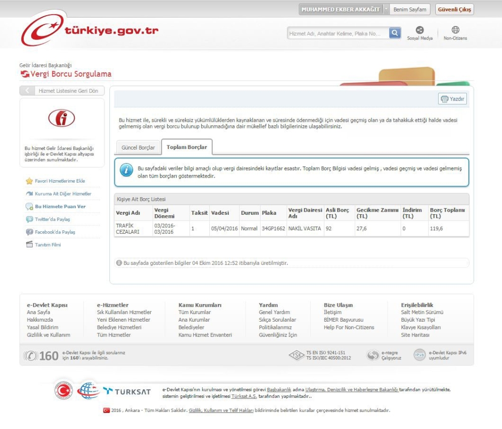502x429 pixels.
Task: Click the Tanıtım Filmi film icon
Action: 30,245
